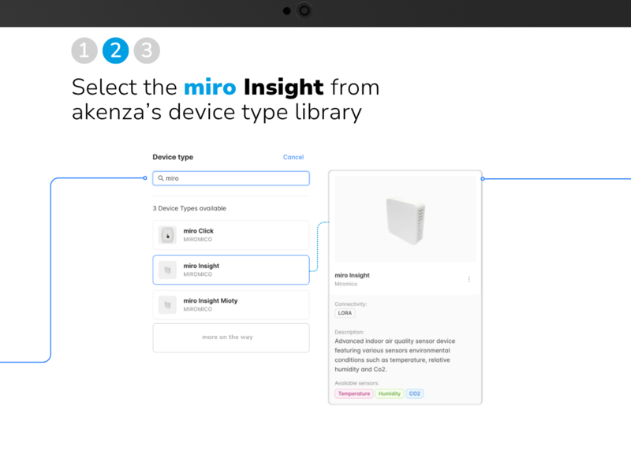631x473 pixels.
Task: Click the blue CO2 sensor tag
Action: [x=415, y=393]
